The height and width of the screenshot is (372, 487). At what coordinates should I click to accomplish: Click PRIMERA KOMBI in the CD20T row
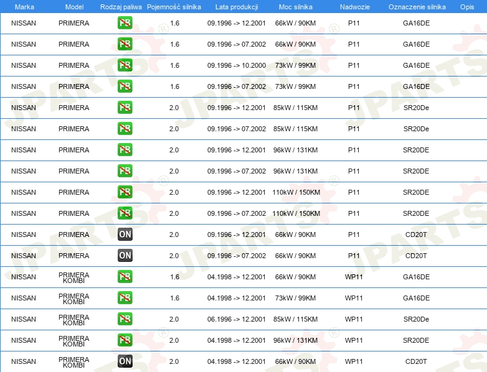tap(74, 362)
